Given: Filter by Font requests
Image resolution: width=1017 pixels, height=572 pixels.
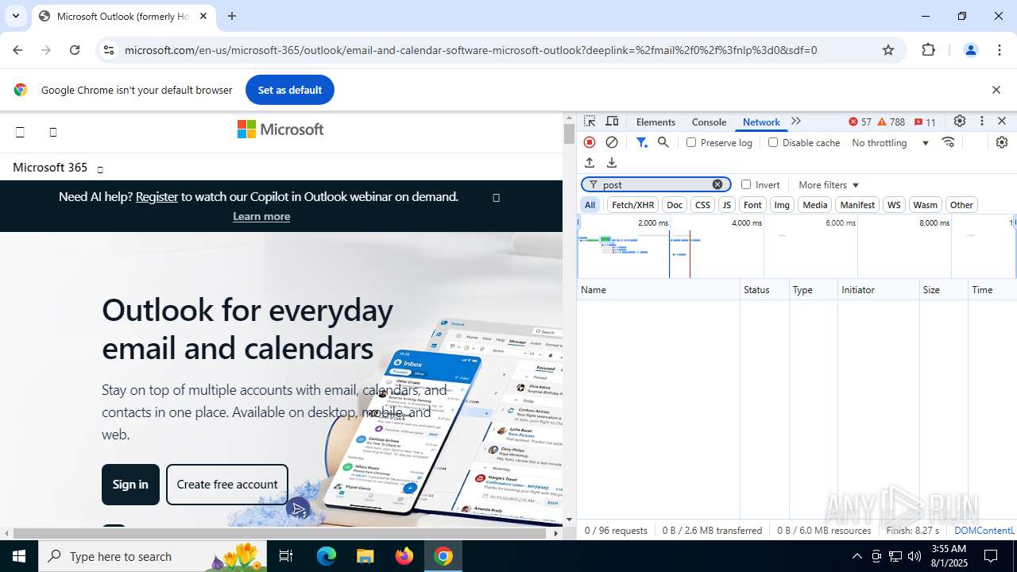Looking at the screenshot, I should [x=752, y=205].
